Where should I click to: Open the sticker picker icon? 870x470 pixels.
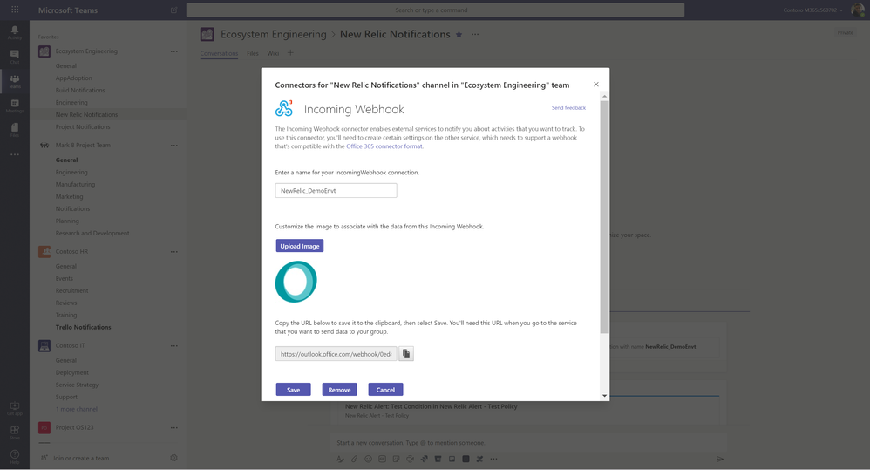click(396, 459)
